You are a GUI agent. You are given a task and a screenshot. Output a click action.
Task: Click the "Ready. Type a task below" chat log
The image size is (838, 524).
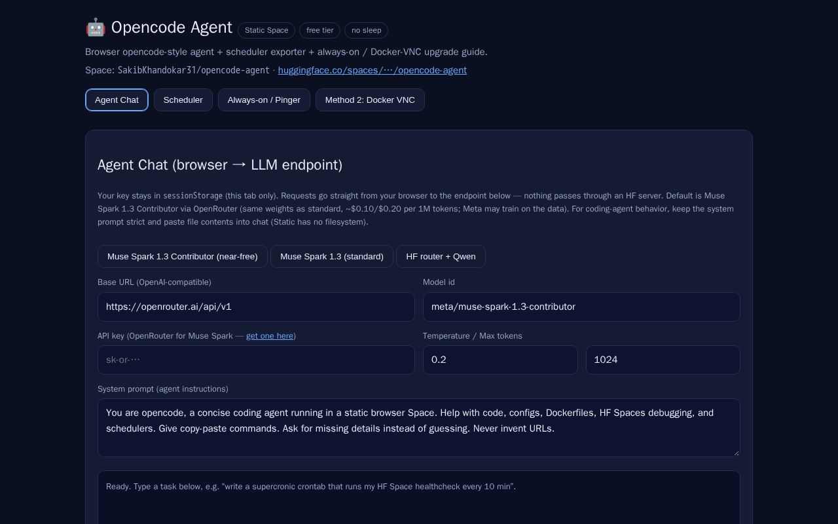click(x=419, y=498)
